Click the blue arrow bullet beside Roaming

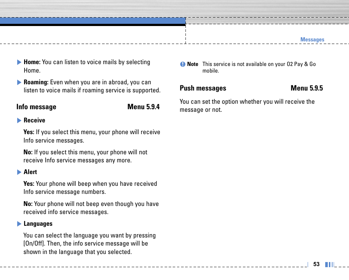19,82
